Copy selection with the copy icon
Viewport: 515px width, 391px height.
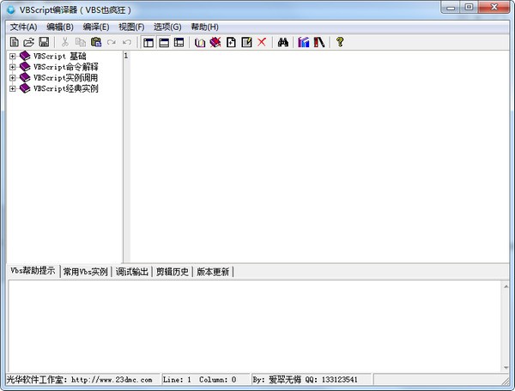point(81,42)
